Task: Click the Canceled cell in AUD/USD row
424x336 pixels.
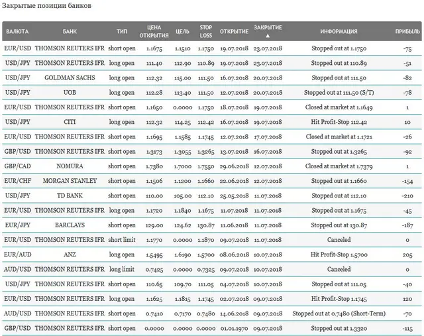Action: [339, 269]
